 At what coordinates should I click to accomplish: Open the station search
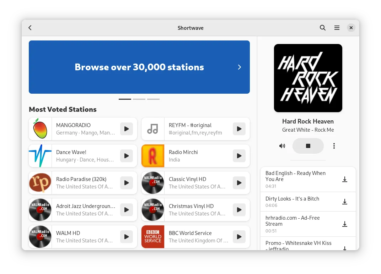coord(322,28)
